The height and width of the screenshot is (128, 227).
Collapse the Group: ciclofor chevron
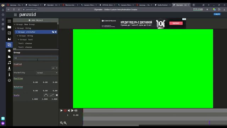pos(17,32)
